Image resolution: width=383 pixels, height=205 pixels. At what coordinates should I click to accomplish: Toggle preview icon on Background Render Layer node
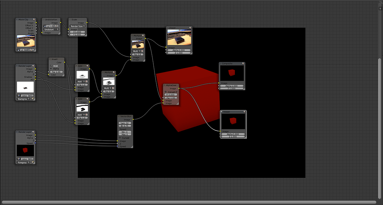click(33, 66)
